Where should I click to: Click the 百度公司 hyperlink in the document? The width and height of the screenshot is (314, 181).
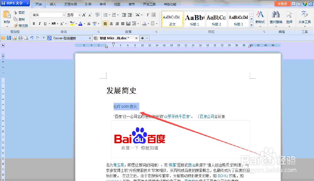pos(207,117)
